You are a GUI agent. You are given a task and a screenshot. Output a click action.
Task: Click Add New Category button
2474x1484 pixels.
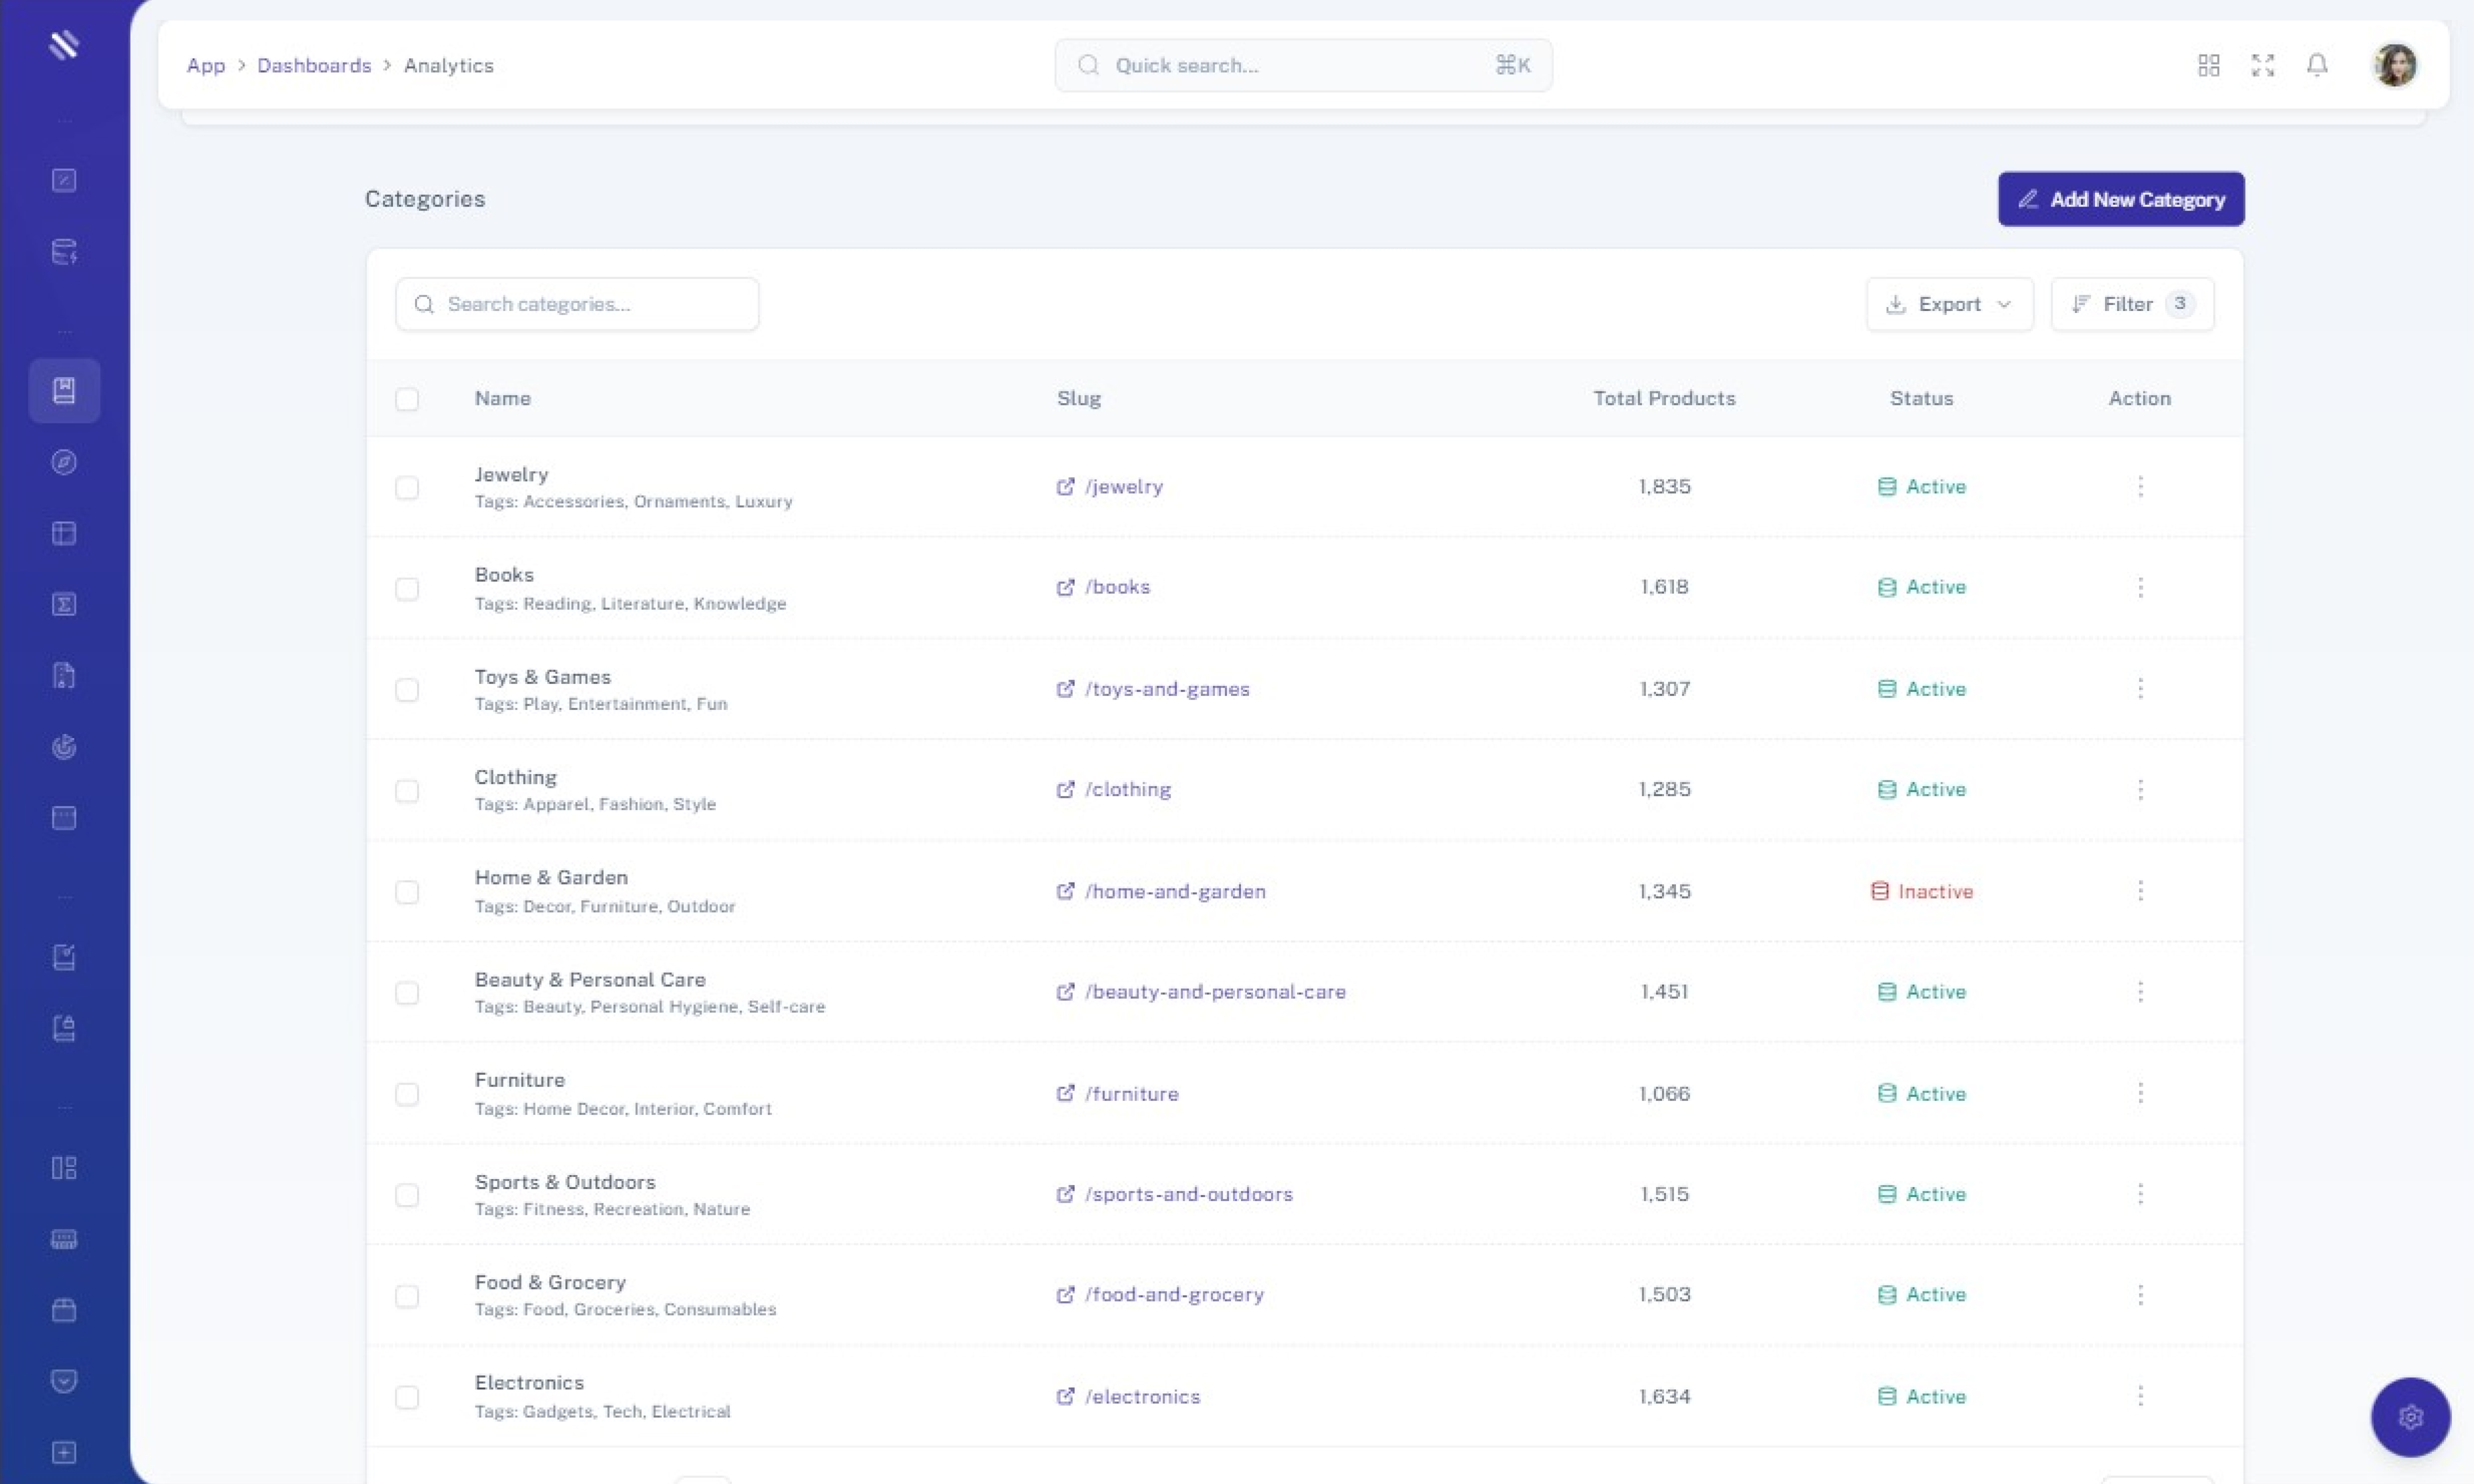click(2120, 199)
